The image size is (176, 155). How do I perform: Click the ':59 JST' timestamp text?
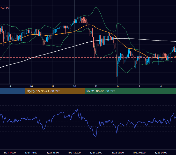(5, 8)
